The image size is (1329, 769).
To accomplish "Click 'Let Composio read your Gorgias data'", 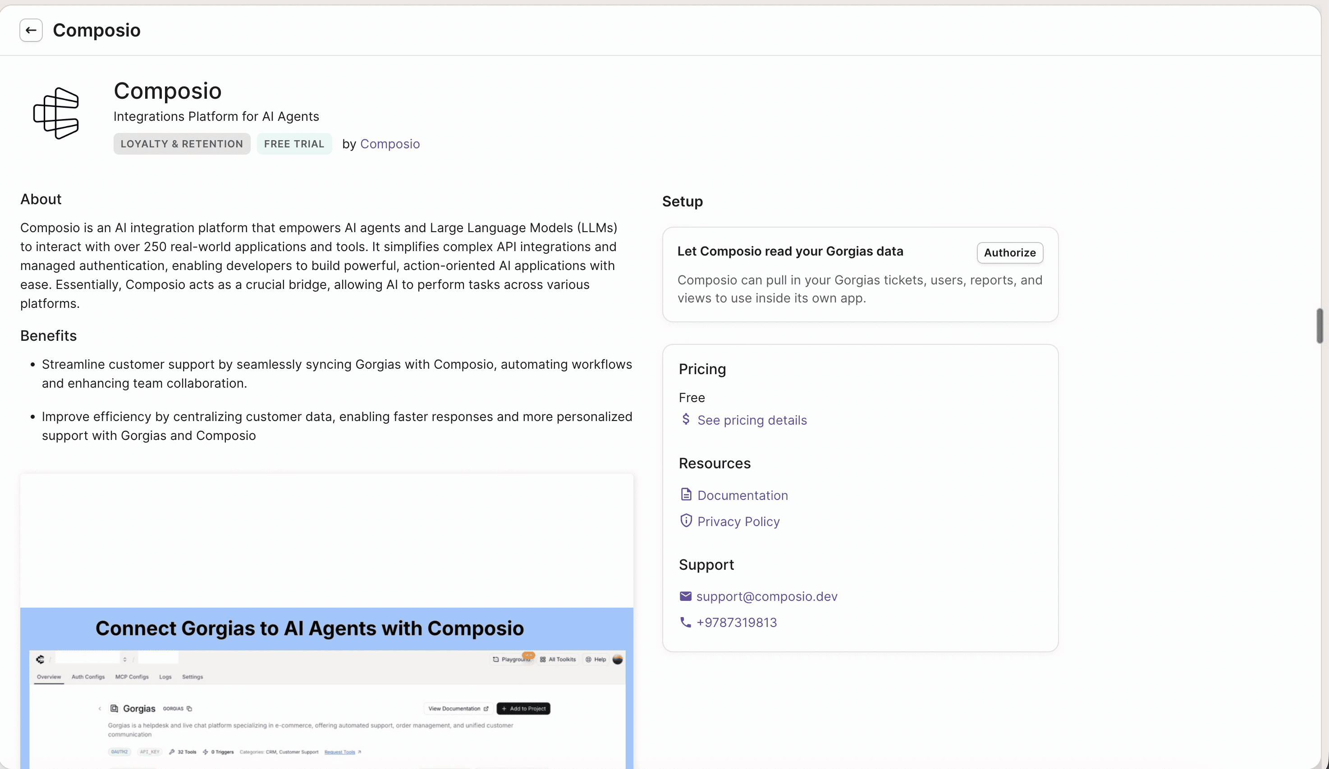I will coord(790,252).
